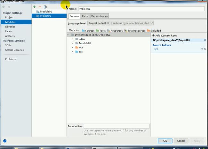Switch to the Paths tab
208x149 pixels.
(x=85, y=16)
